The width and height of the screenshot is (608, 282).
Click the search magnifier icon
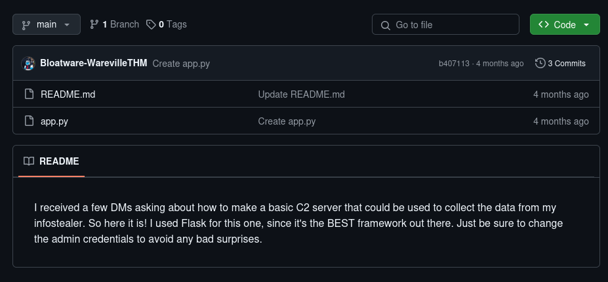tap(385, 25)
